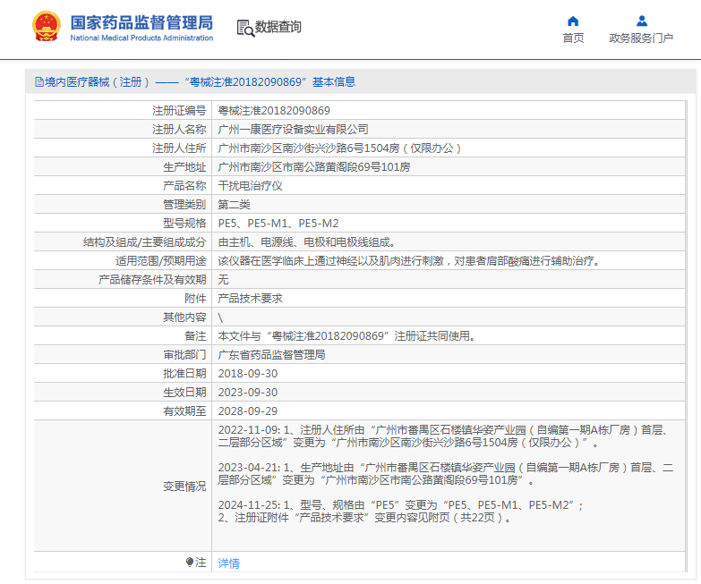Viewport: 701px width, 584px height.
Task: Click the 数据查询 title text
Action: 278,27
